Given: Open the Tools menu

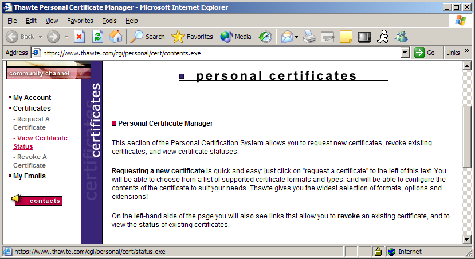Looking at the screenshot, I should pyautogui.click(x=109, y=21).
